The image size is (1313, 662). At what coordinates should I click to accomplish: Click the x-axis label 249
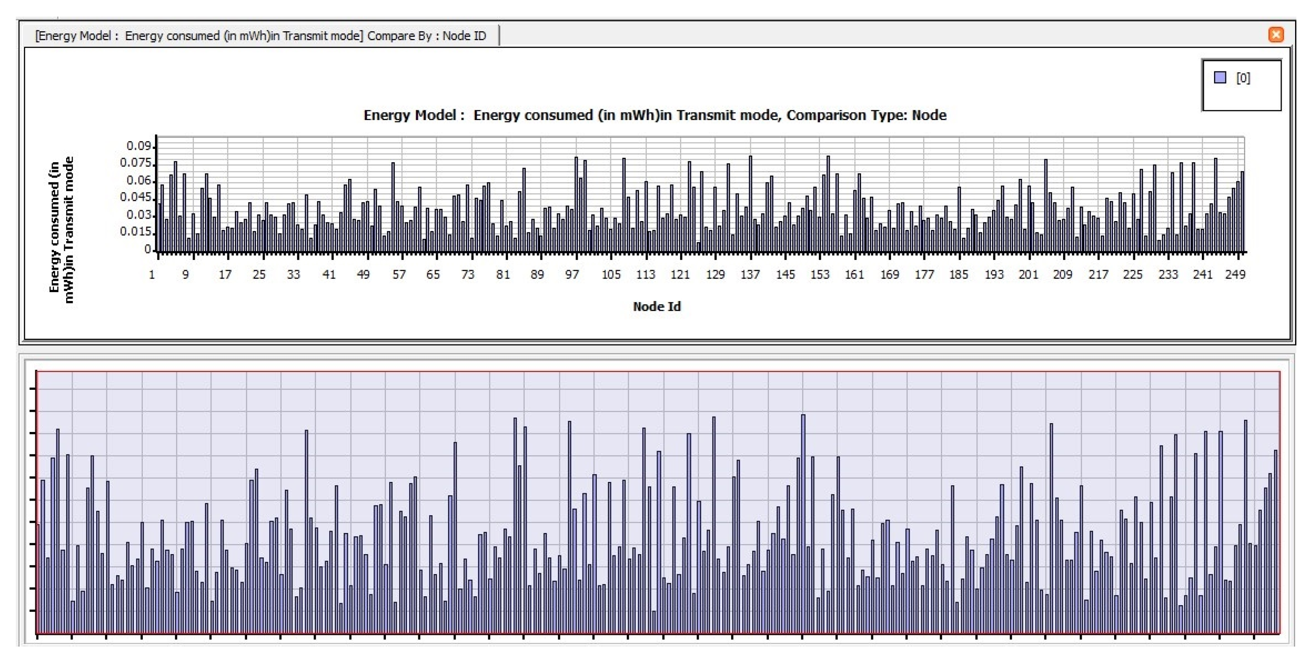coord(1235,275)
